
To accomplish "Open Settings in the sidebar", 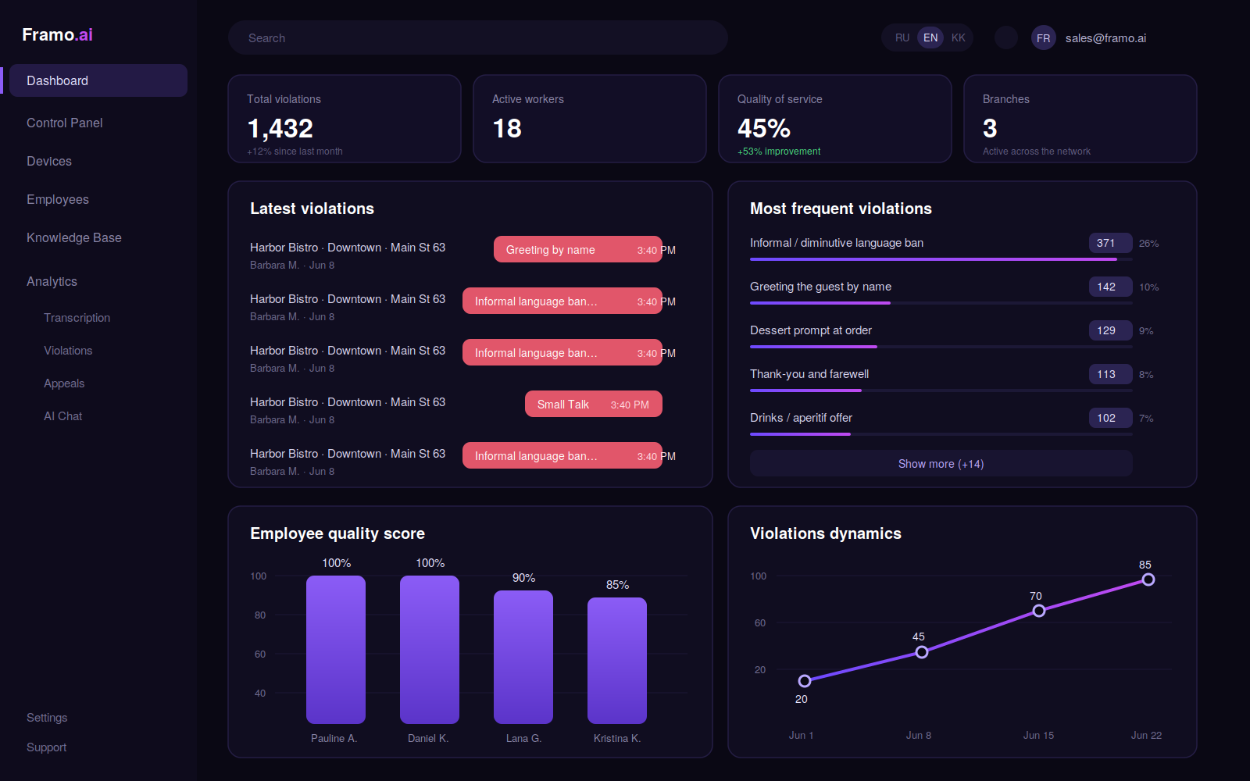I will click(47, 718).
